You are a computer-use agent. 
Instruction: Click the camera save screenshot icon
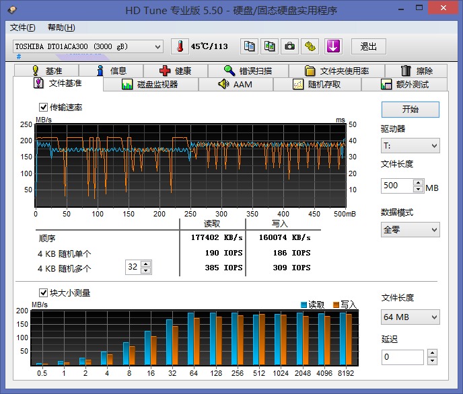click(x=289, y=46)
